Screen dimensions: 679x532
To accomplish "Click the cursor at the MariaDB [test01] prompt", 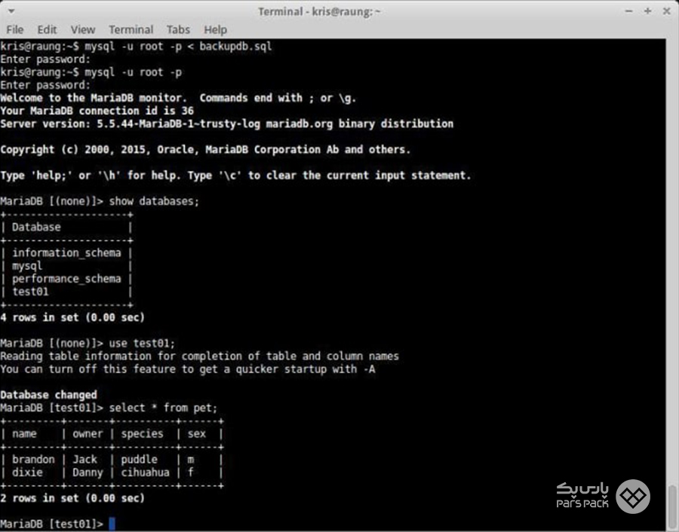I will point(112,524).
